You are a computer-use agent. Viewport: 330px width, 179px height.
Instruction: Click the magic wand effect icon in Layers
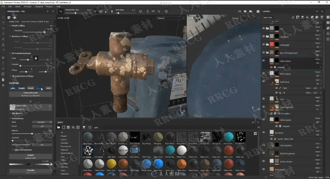293,17
